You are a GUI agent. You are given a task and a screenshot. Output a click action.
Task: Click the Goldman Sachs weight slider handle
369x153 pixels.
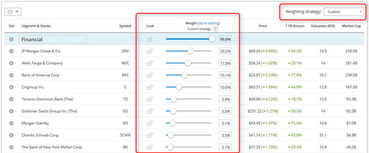point(173,111)
